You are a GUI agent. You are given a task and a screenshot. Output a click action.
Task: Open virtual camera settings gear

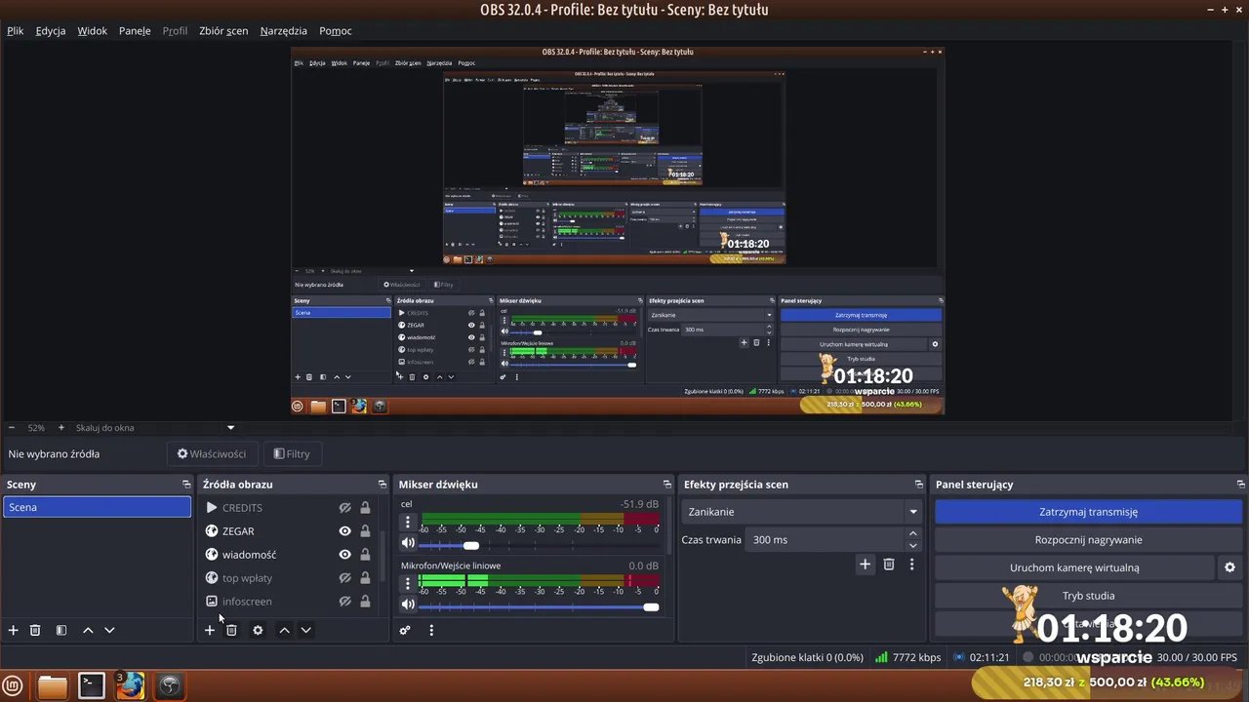tap(1229, 567)
